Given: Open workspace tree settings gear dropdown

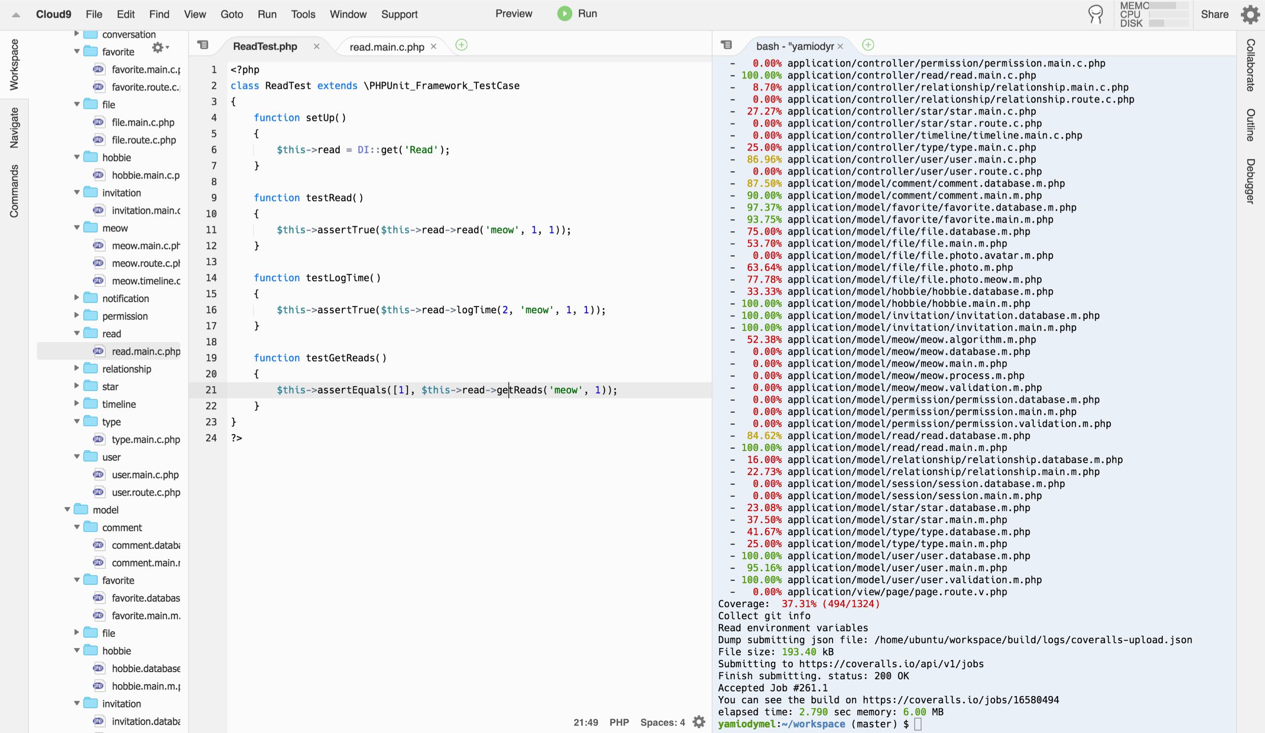Looking at the screenshot, I should tap(160, 47).
